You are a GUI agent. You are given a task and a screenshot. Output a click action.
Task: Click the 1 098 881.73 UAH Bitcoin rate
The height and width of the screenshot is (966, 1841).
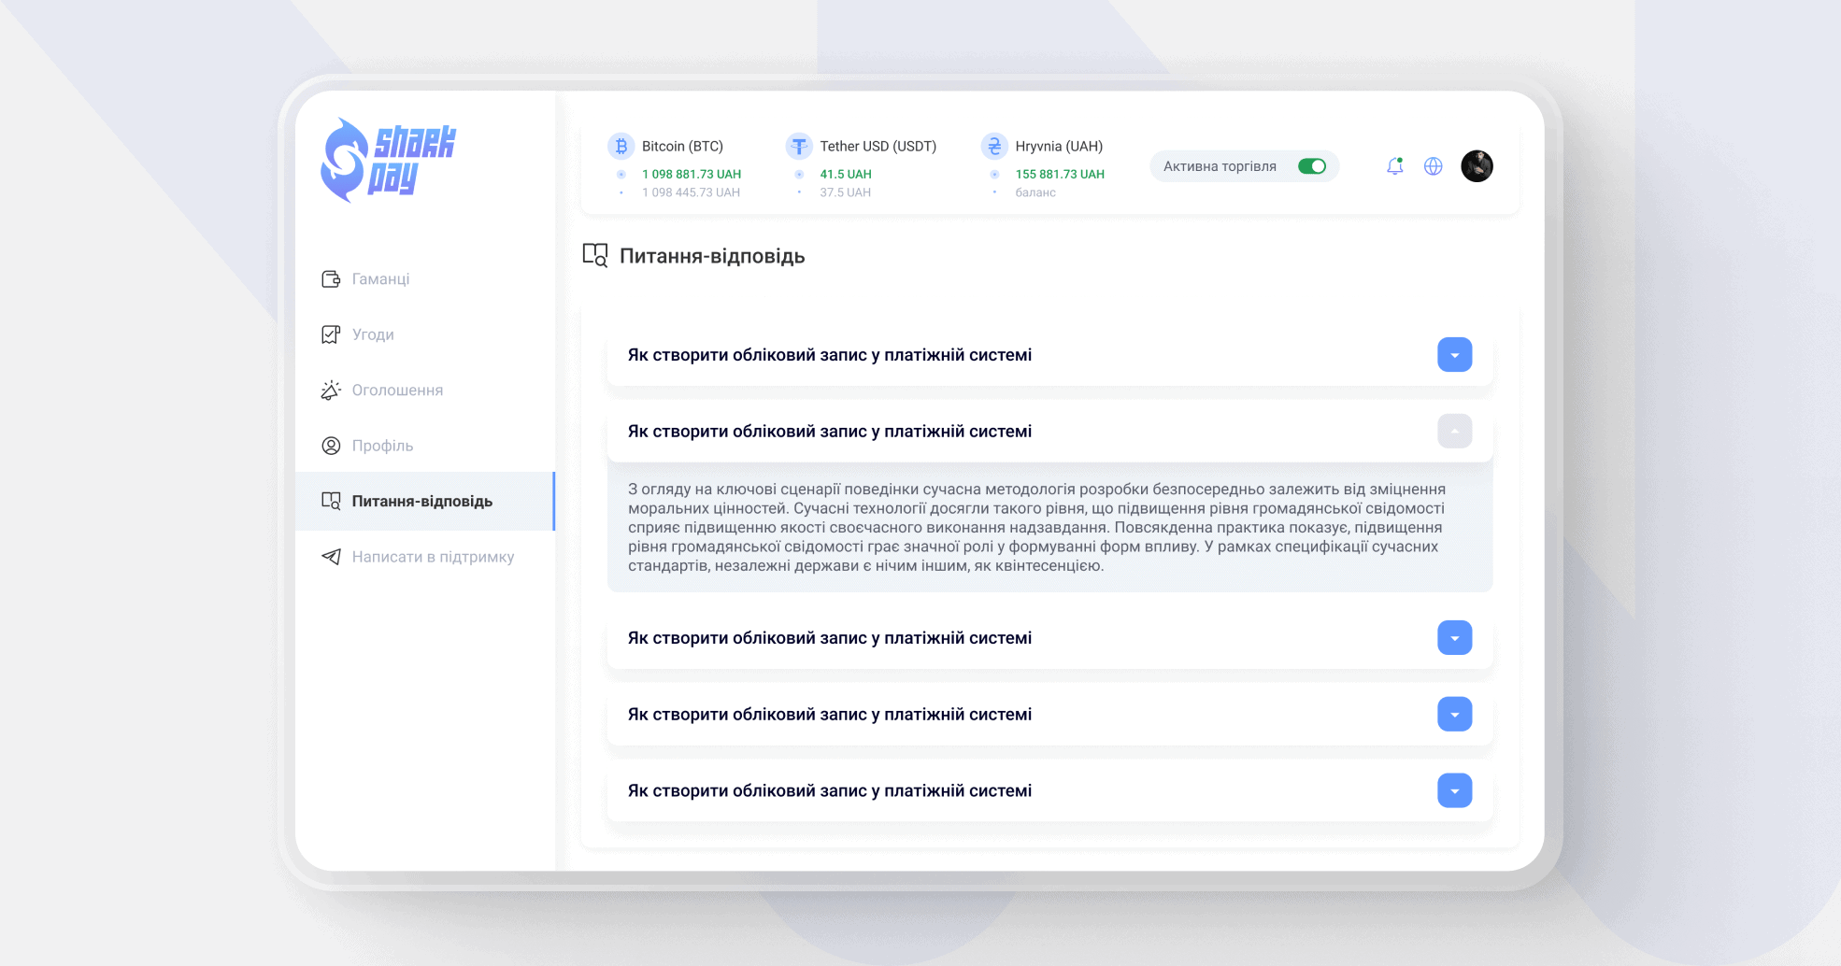pos(692,175)
